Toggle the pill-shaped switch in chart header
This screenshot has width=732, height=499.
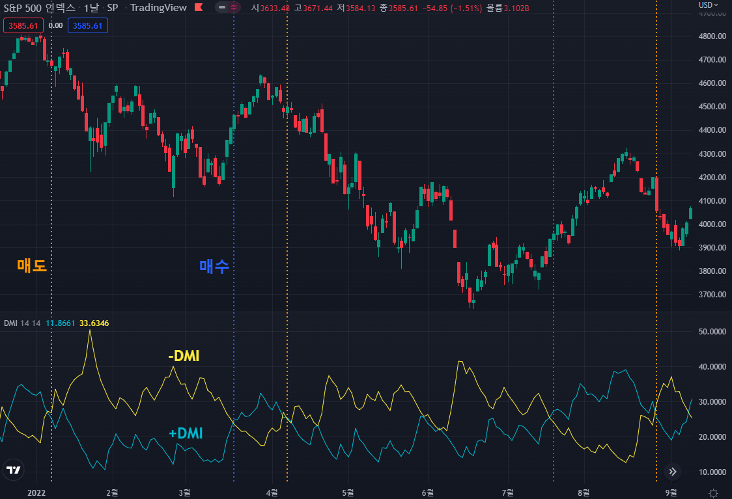[x=228, y=7]
